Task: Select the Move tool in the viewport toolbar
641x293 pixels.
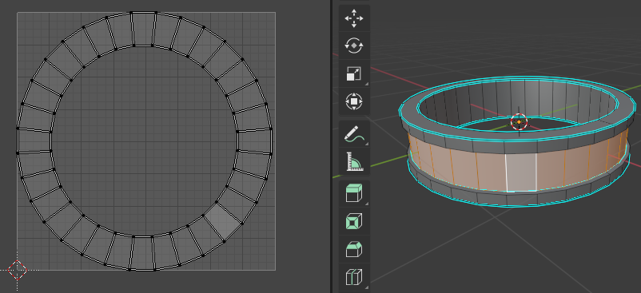Action: [x=354, y=18]
